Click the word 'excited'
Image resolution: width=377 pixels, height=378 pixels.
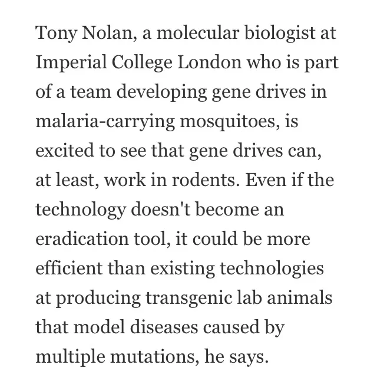pyautogui.click(x=64, y=150)
